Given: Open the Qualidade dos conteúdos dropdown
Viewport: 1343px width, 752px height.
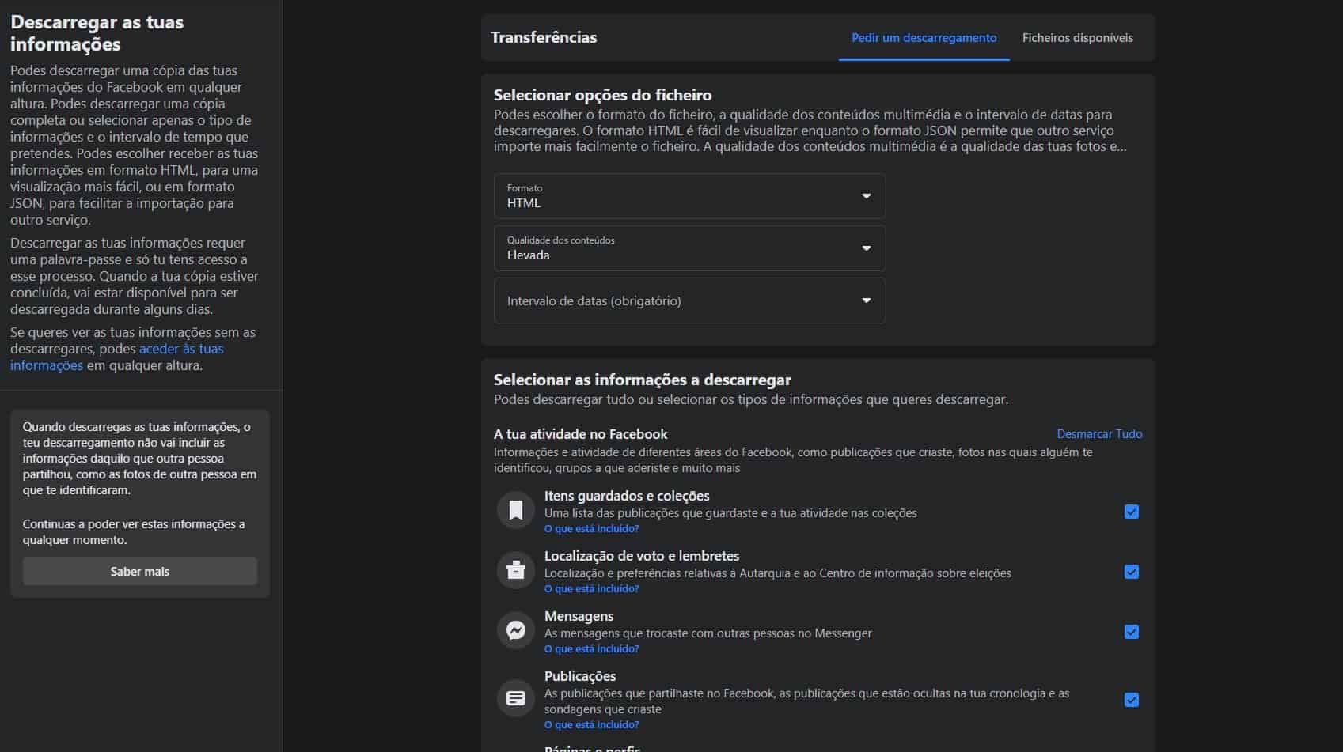Looking at the screenshot, I should coord(689,248).
